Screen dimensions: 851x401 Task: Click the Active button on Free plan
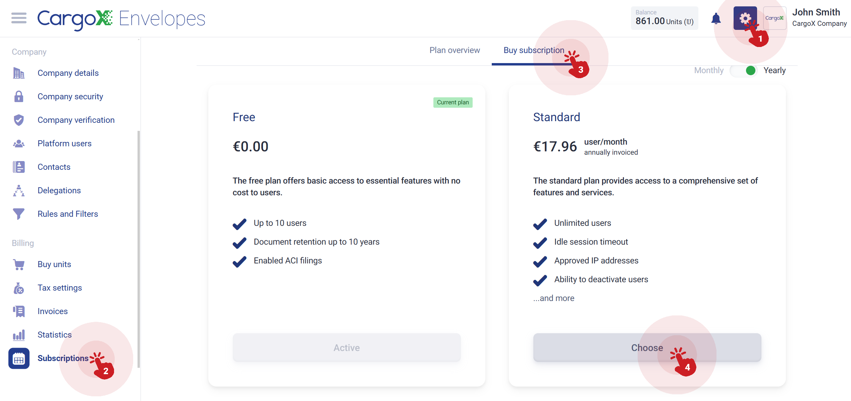click(347, 348)
